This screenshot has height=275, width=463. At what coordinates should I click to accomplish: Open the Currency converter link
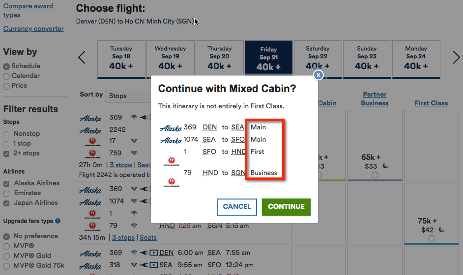click(33, 29)
